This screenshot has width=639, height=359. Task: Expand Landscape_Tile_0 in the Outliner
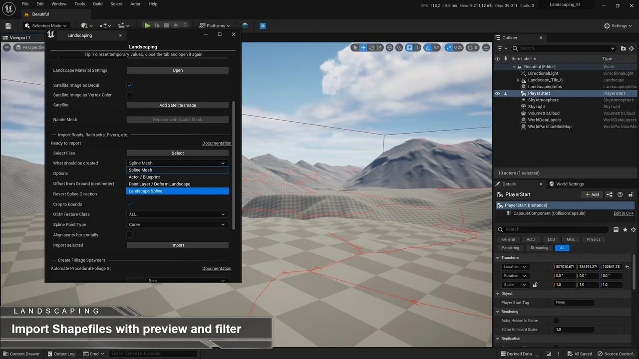(x=518, y=80)
